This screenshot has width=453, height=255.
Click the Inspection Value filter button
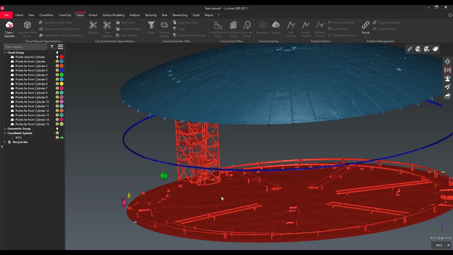tap(185, 23)
